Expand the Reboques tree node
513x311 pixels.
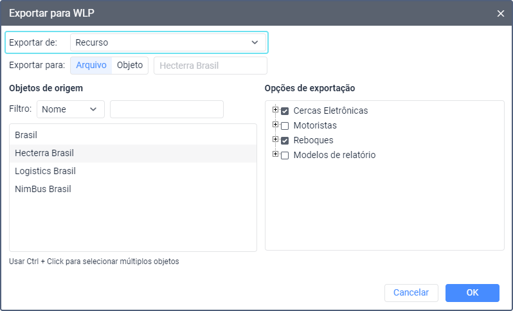point(276,139)
